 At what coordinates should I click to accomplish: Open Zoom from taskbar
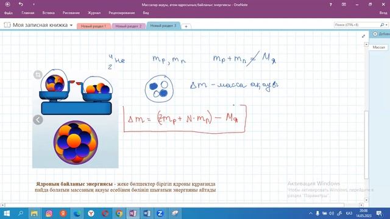(160, 214)
